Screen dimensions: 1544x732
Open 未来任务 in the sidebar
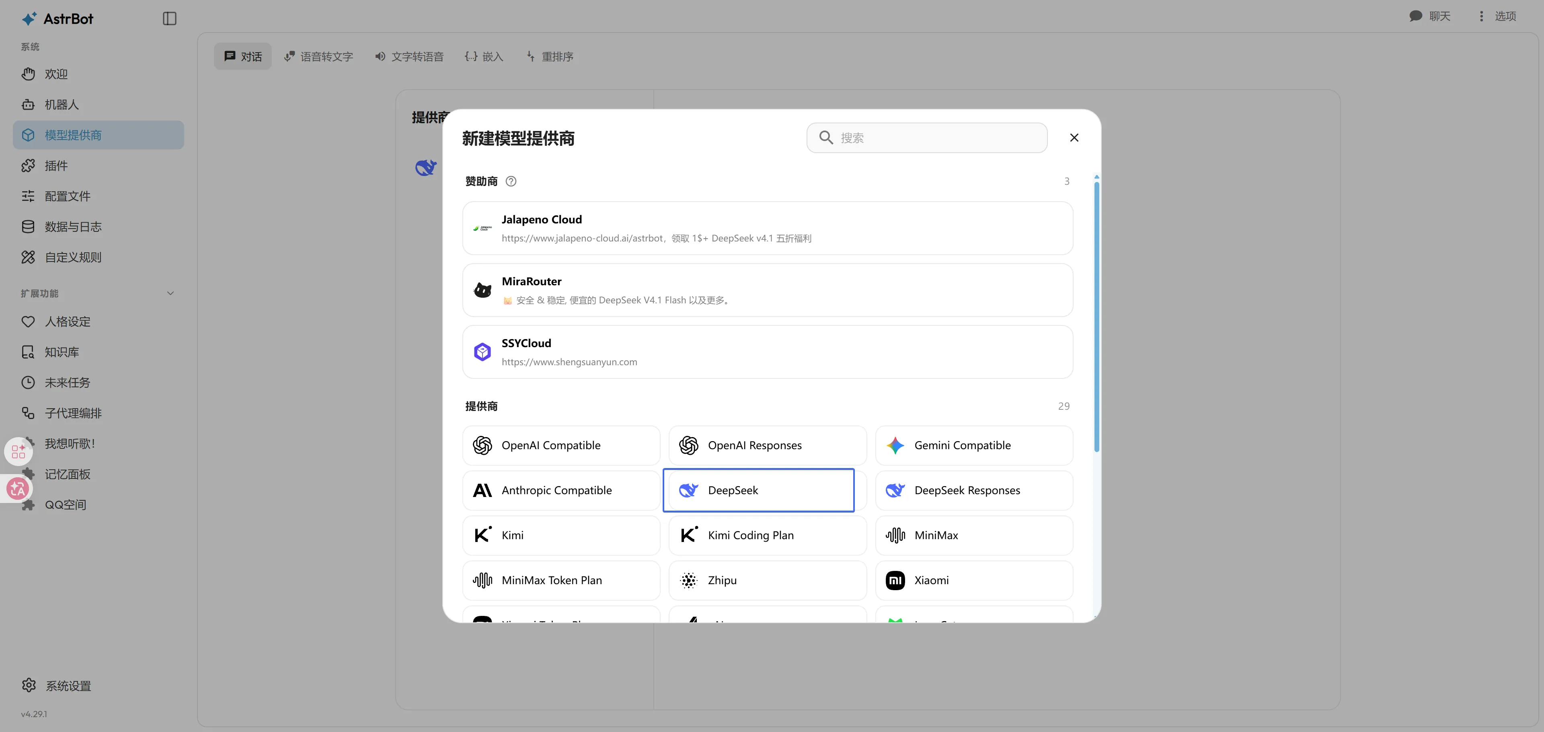[x=98, y=382]
